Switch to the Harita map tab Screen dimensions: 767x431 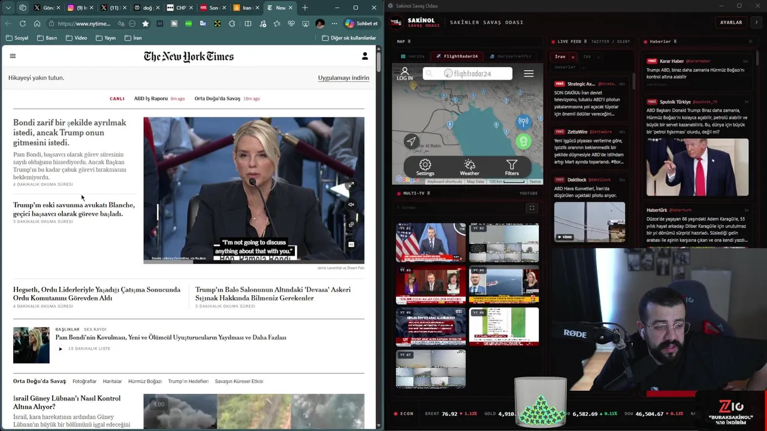[x=412, y=56]
